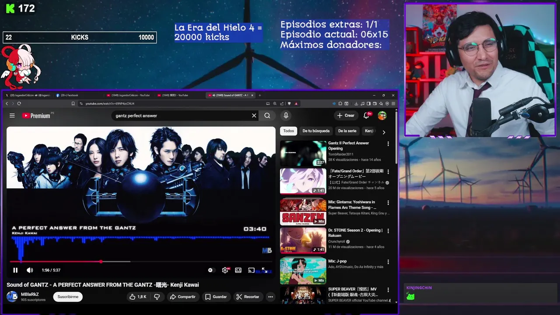This screenshot has width=560, height=315.
Task: Open Mix: Gintama Yoshiwara in Flames title
Action: point(352,205)
